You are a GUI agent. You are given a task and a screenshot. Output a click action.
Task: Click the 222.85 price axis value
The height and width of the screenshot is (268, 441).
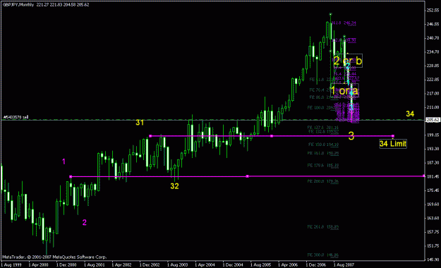433,80
